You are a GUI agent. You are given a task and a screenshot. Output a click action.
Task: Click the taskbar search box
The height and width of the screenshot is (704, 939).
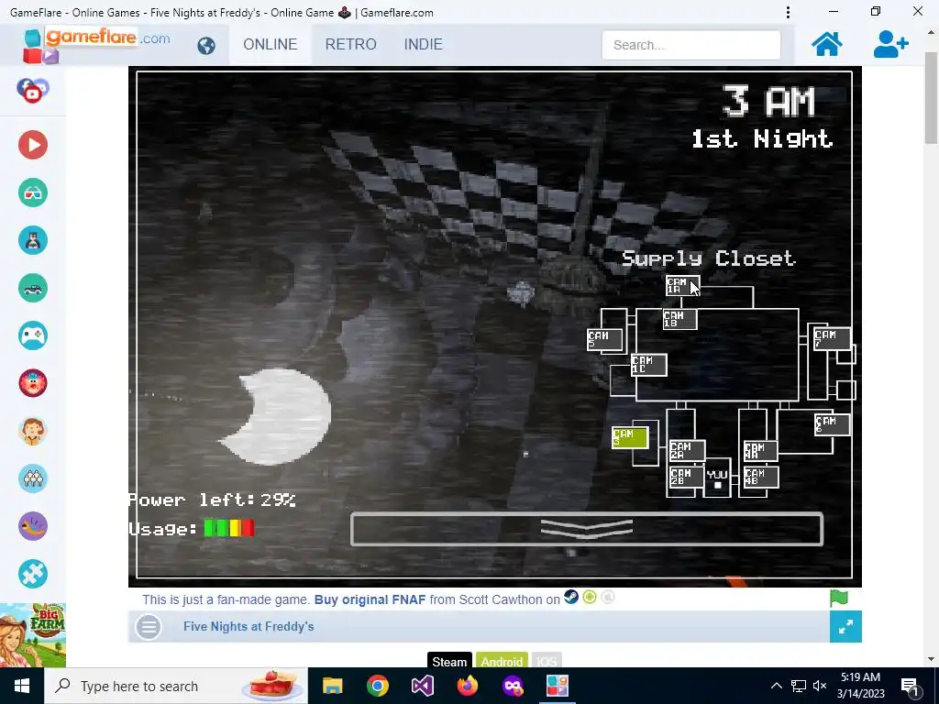coord(176,686)
